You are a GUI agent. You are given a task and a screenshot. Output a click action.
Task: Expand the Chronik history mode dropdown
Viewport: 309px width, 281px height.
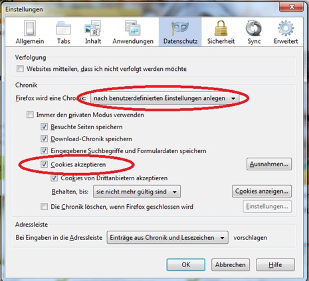coord(165,98)
